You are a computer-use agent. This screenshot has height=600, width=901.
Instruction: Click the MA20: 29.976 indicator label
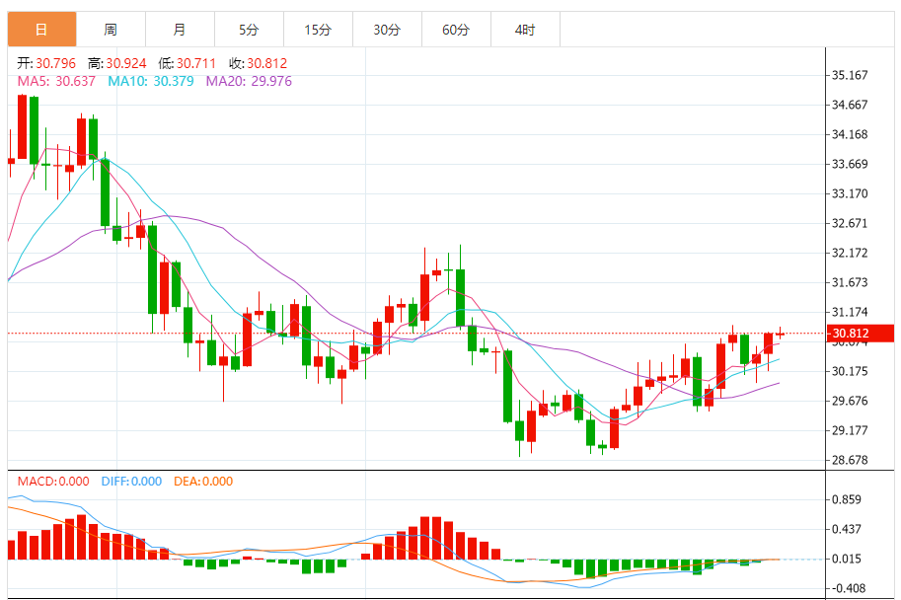click(x=249, y=81)
